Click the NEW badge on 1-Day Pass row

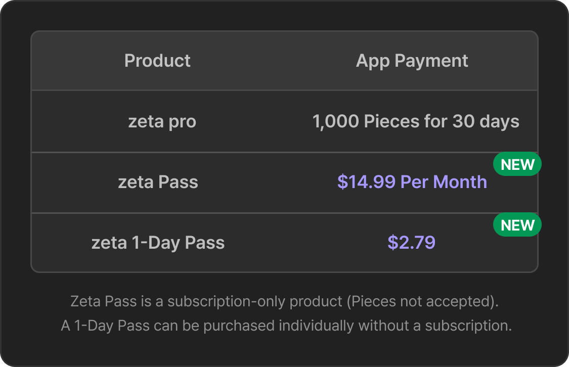tap(517, 225)
